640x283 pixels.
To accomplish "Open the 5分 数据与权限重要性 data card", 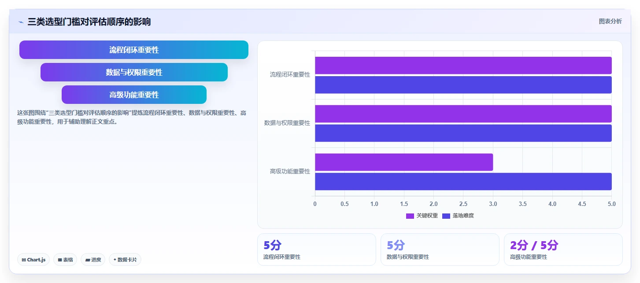I will [440, 250].
